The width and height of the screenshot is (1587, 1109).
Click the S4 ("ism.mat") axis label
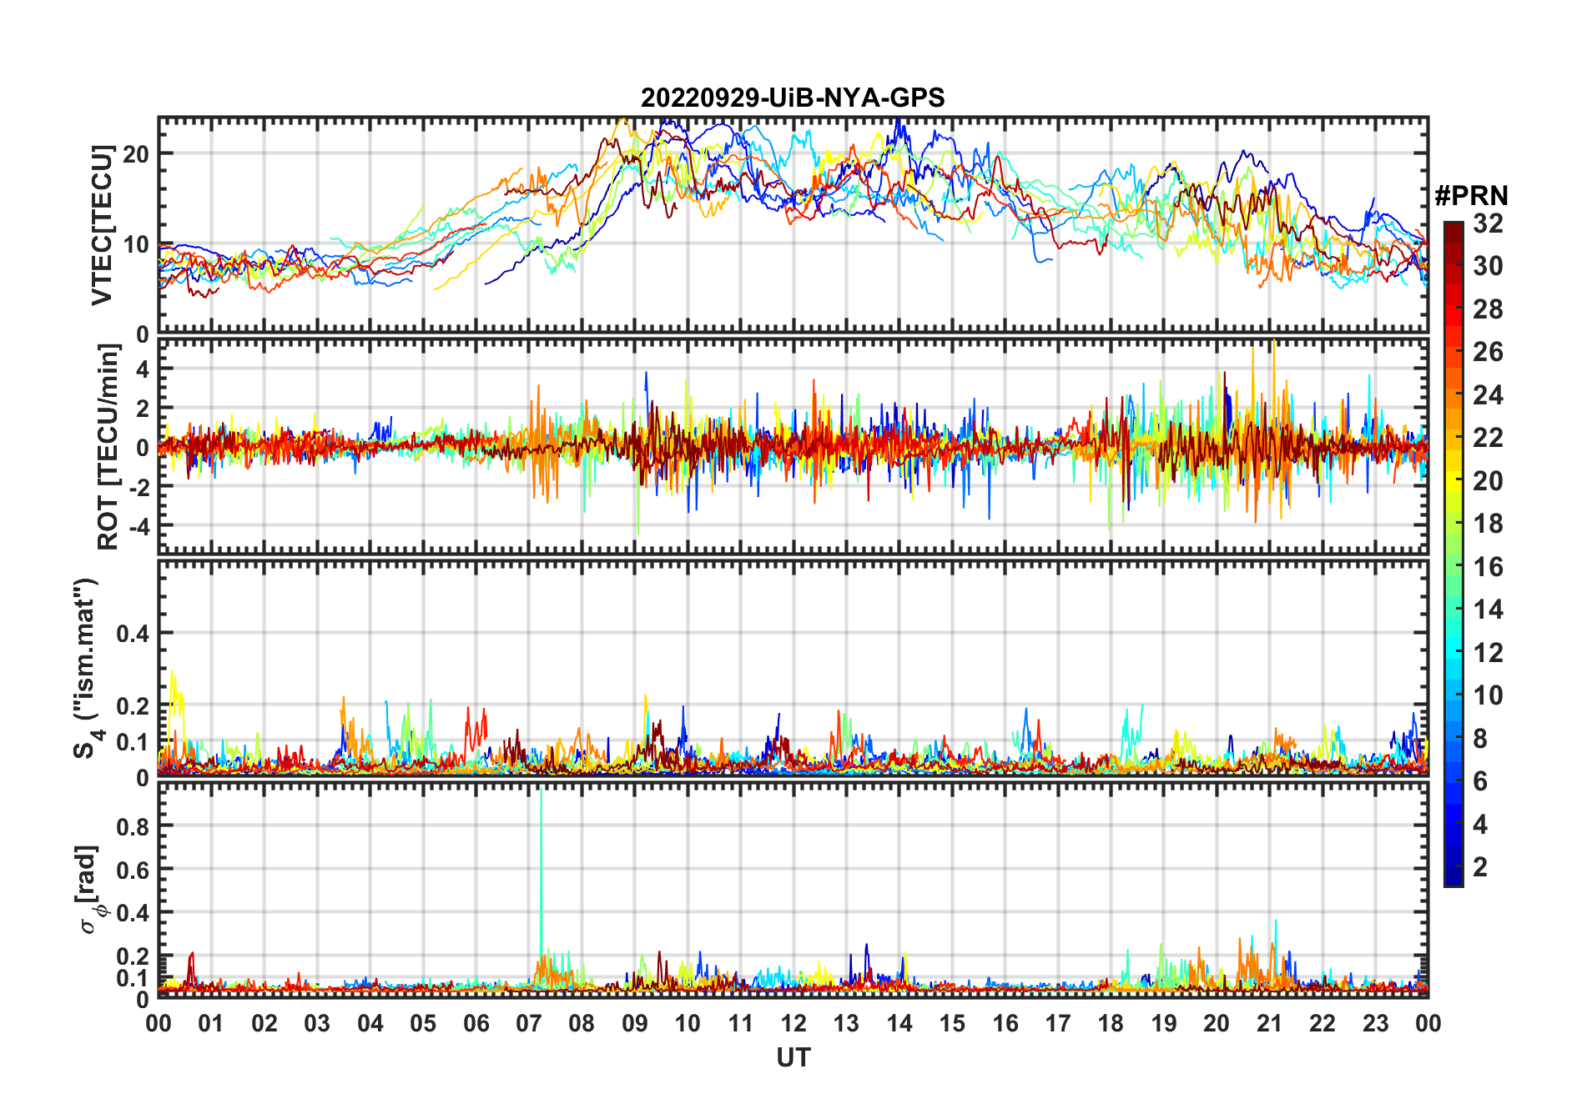pos(87,667)
